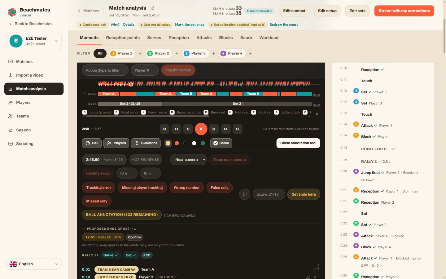This screenshot has height=279, width=446.
Task: Filter moments by Player 3
Action: 195,53
